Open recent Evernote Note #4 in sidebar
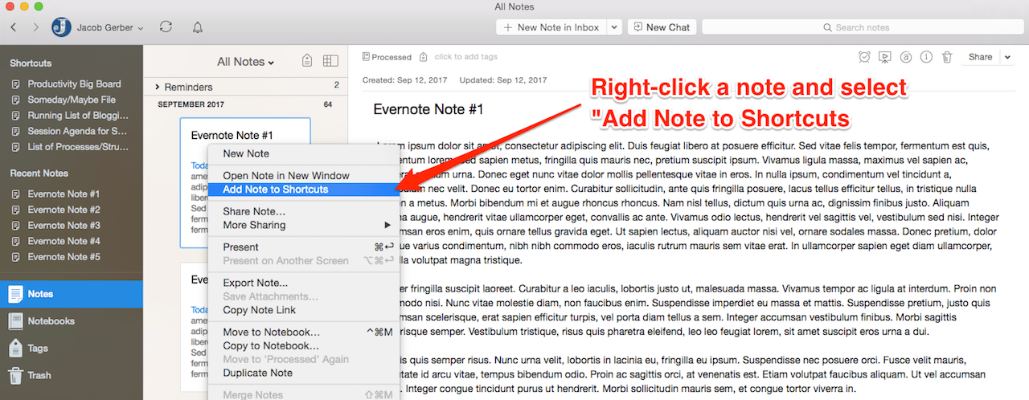The height and width of the screenshot is (400, 1029). 64,241
